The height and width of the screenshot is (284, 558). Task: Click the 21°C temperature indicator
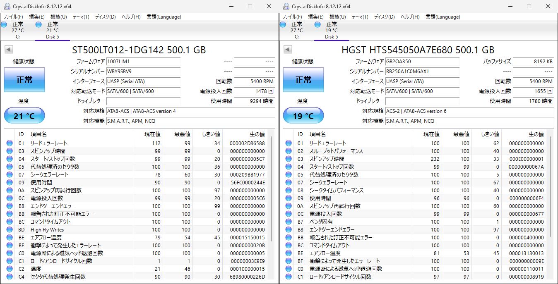coord(24,116)
